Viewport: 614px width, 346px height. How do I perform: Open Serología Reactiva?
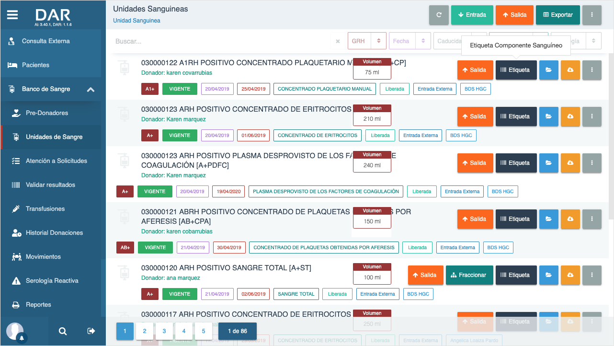coord(51,281)
